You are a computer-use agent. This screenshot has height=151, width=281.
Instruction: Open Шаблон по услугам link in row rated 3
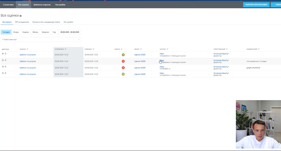pyautogui.click(x=28, y=61)
